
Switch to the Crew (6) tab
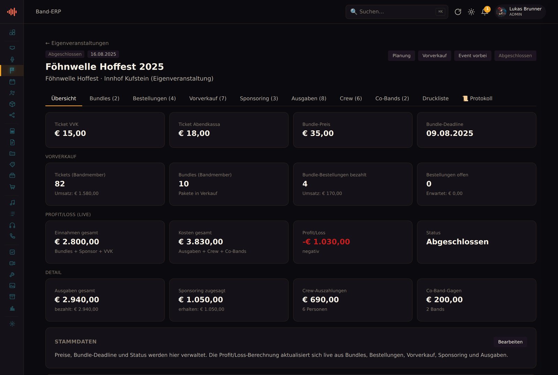(x=351, y=99)
